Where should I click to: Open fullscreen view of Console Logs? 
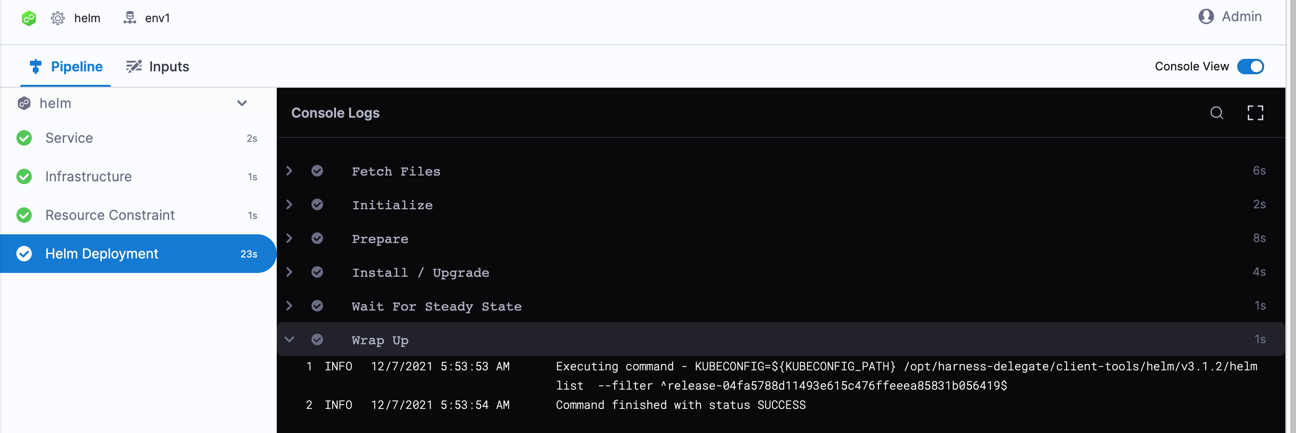coord(1255,113)
